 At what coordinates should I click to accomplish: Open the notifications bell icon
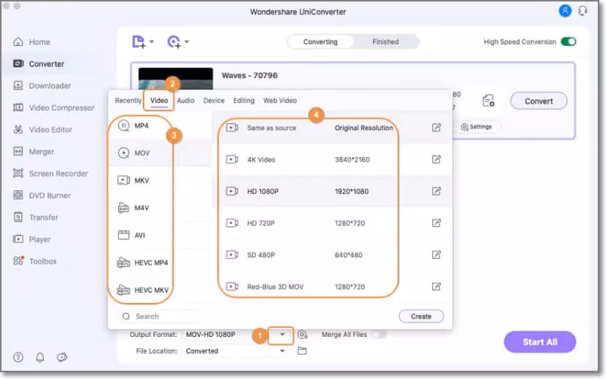[x=40, y=357]
